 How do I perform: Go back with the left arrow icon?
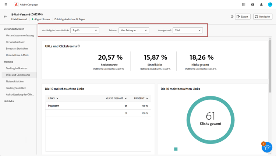6,17
